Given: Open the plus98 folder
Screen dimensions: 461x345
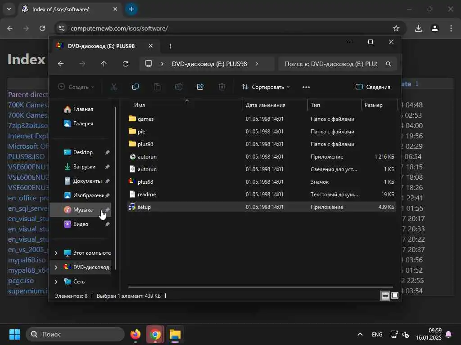Looking at the screenshot, I should tap(261, 144).
